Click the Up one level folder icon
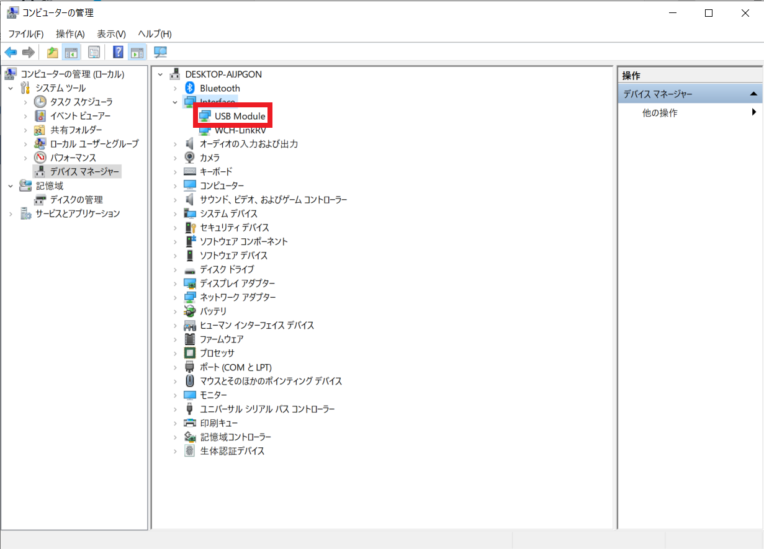This screenshot has height=549, width=764. 53,53
